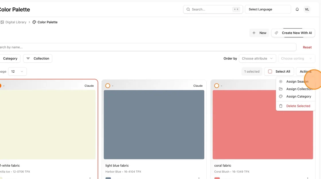Screen dimensions: 321x179
Task: Open the Select Language dropdown
Action: click(x=268, y=9)
